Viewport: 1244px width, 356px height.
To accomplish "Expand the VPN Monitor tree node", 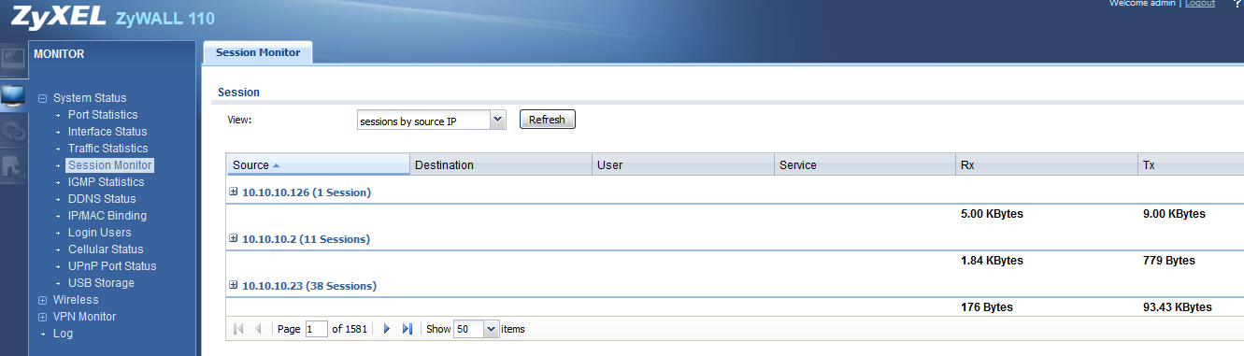I will pos(42,317).
